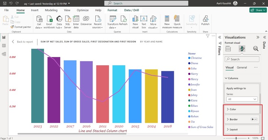Viewport: 268px width, 140px height.
Task: Switch to Model view in left sidebar
Action: click(4, 54)
